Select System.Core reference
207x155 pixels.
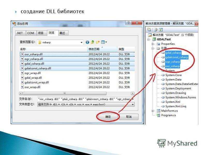(173, 75)
